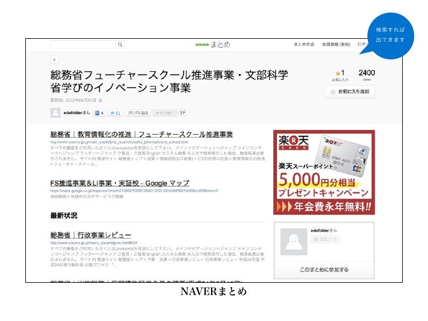Click the 2400 view counter
The height and width of the screenshot is (321, 428).
367,75
